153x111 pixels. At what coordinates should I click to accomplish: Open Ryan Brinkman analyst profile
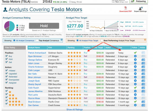[35, 56]
